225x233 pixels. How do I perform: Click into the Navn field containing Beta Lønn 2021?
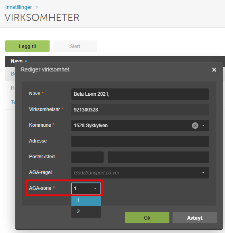[x=140, y=94]
